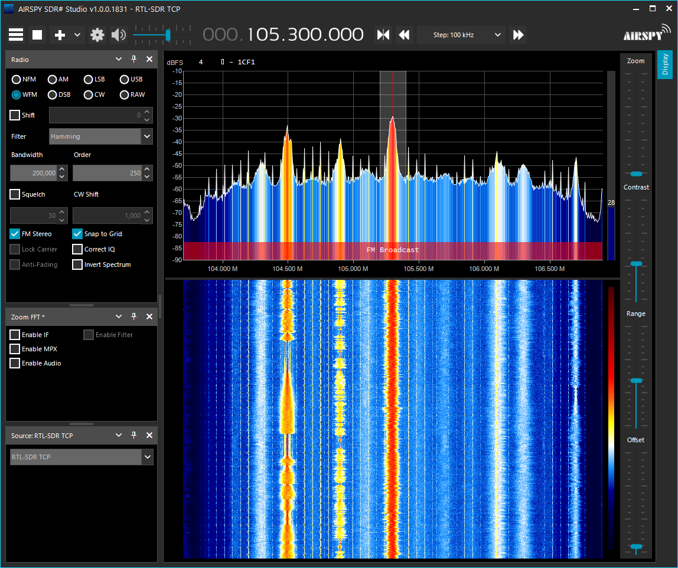
Task: Select NFM demodulation mode
Action: (x=24, y=79)
